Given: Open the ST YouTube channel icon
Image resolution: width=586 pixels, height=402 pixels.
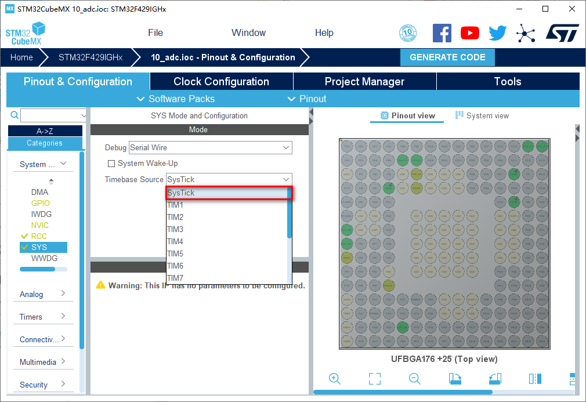Looking at the screenshot, I should [470, 33].
